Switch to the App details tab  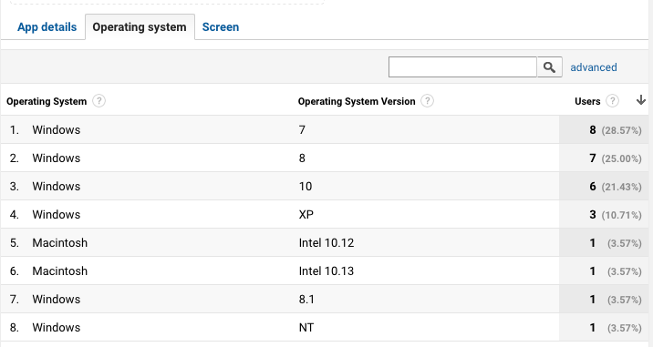tap(47, 27)
